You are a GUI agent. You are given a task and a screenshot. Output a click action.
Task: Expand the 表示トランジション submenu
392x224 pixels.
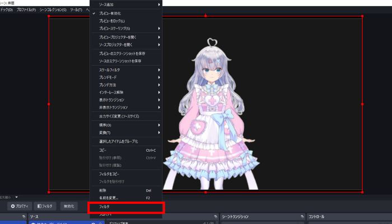click(x=126, y=100)
